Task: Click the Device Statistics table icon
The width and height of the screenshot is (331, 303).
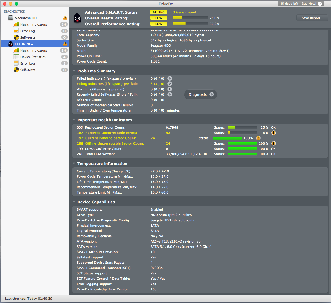Action: point(16,57)
